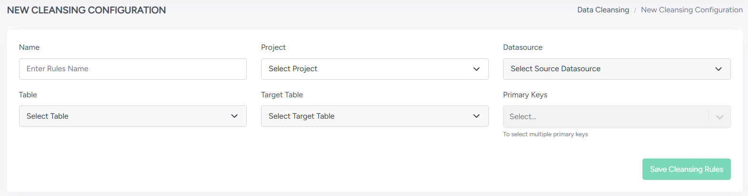The width and height of the screenshot is (748, 196).
Task: Click the Target Table field label
Action: point(282,95)
